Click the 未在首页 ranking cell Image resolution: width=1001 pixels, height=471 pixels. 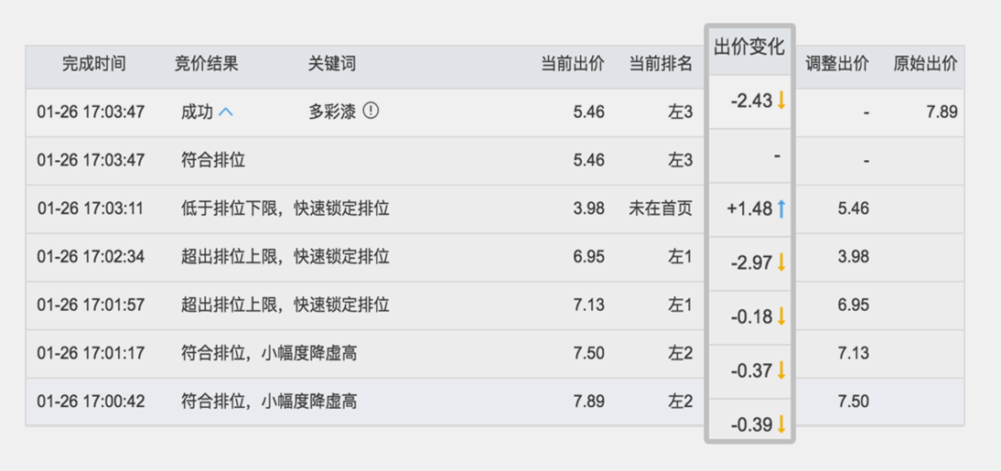[x=661, y=209]
